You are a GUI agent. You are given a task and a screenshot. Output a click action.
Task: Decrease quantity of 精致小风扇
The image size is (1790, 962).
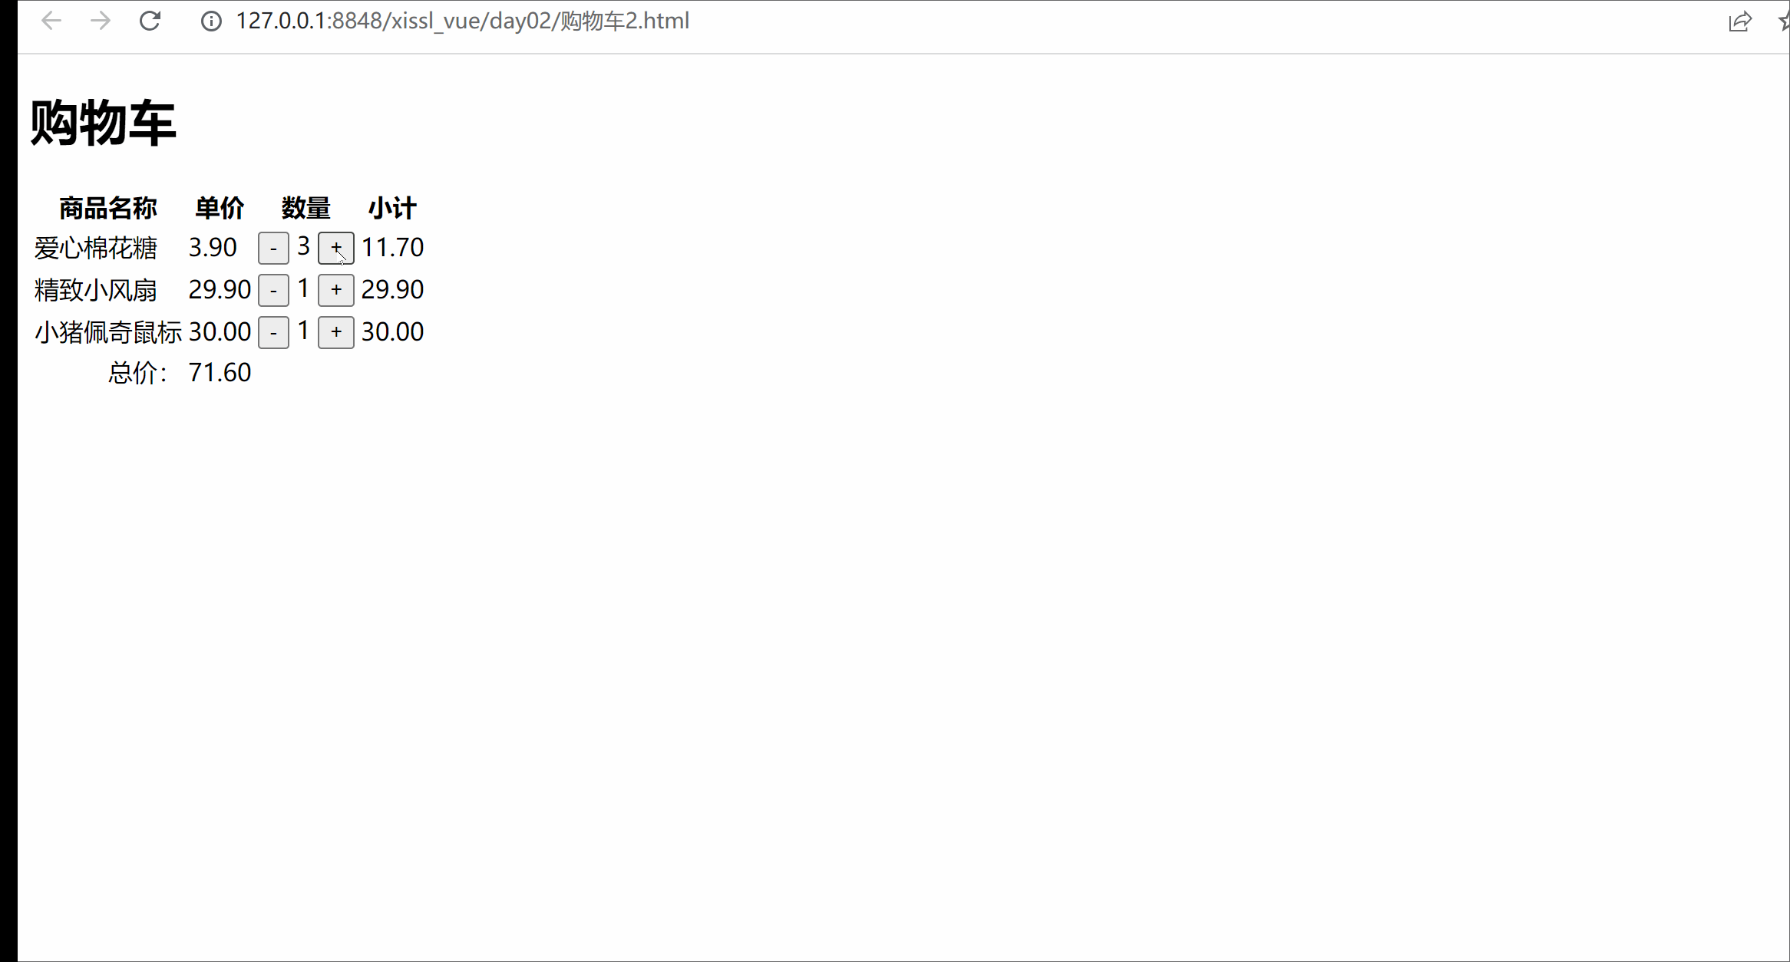pyautogui.click(x=273, y=290)
